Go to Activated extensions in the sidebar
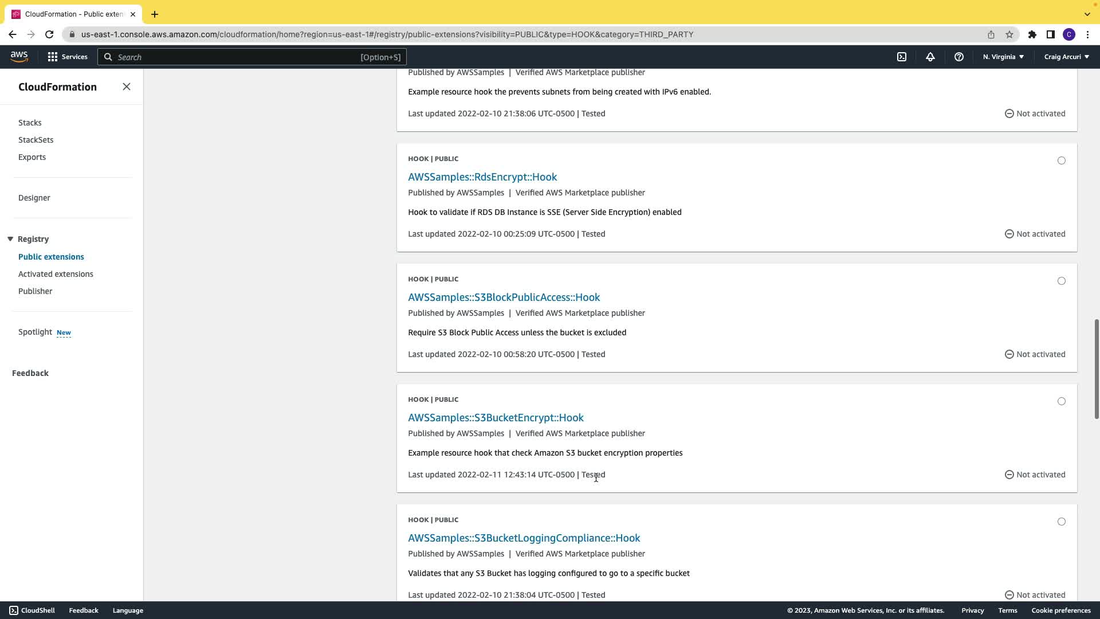 56,274
